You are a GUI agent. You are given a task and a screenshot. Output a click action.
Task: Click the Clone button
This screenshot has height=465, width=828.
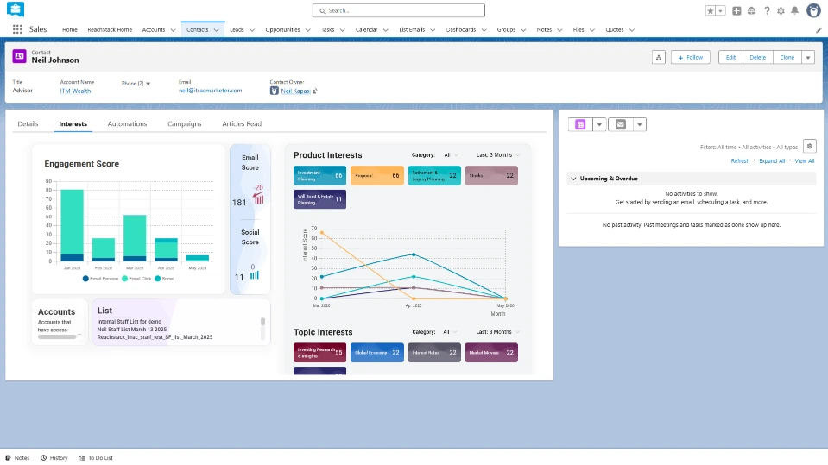[x=787, y=58]
